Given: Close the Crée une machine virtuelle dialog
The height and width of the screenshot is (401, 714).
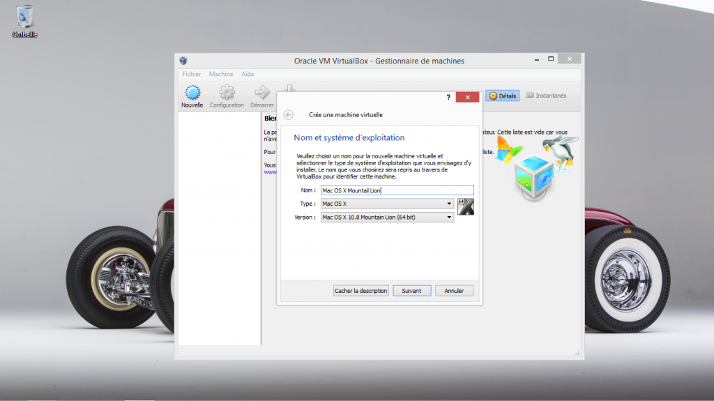Looking at the screenshot, I should tap(467, 98).
